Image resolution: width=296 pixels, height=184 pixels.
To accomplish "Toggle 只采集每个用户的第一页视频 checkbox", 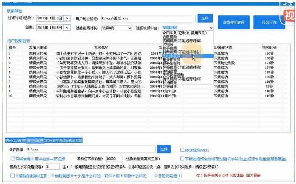I will point(13,159).
